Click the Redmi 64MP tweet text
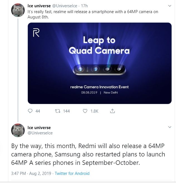The height and width of the screenshot is (183, 176). tap(88, 154)
